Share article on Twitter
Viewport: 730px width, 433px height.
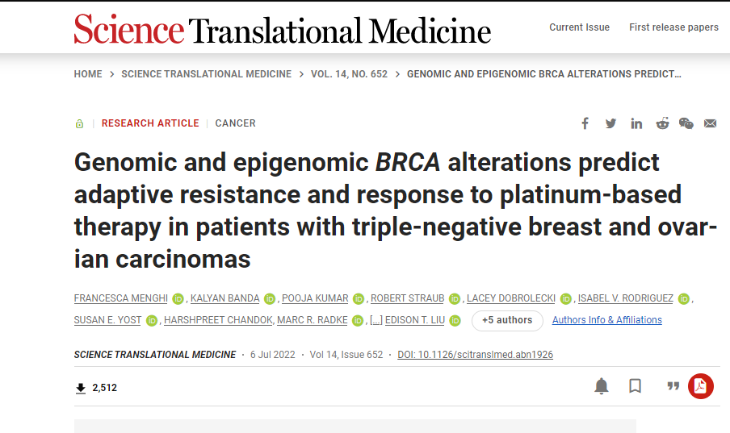(610, 123)
